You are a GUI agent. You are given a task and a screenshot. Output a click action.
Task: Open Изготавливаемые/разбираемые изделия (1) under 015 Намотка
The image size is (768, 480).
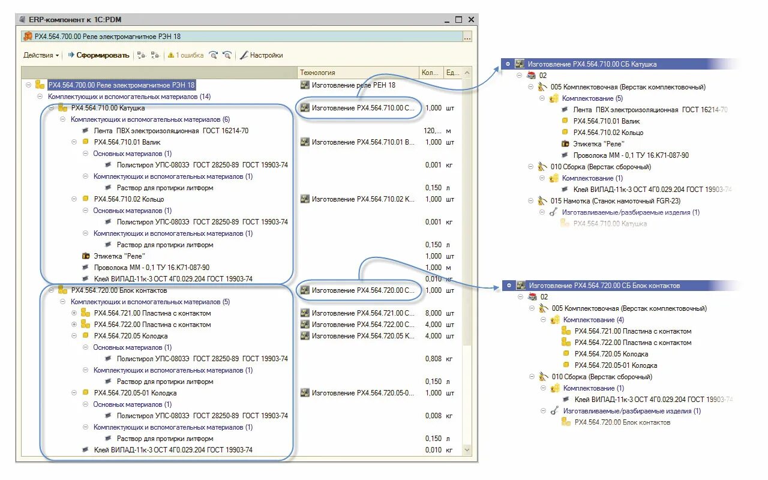[x=631, y=212]
